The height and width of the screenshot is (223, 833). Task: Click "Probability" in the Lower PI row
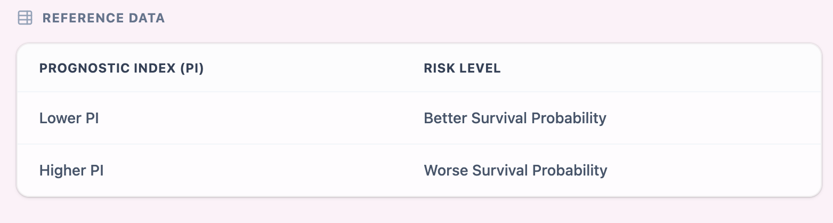point(573,118)
